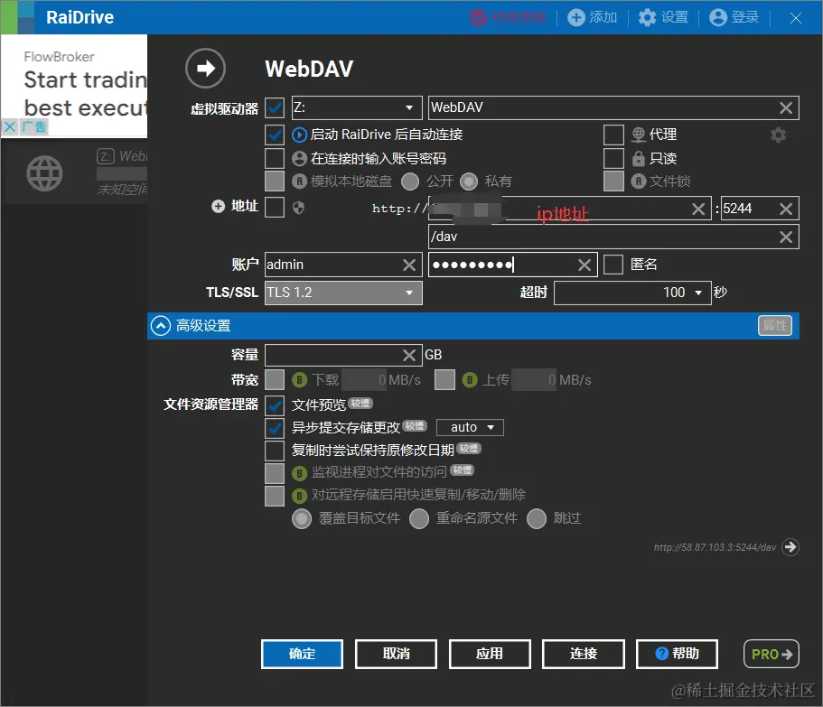Click the shield icon before http://
The width and height of the screenshot is (823, 707).
tap(298, 209)
